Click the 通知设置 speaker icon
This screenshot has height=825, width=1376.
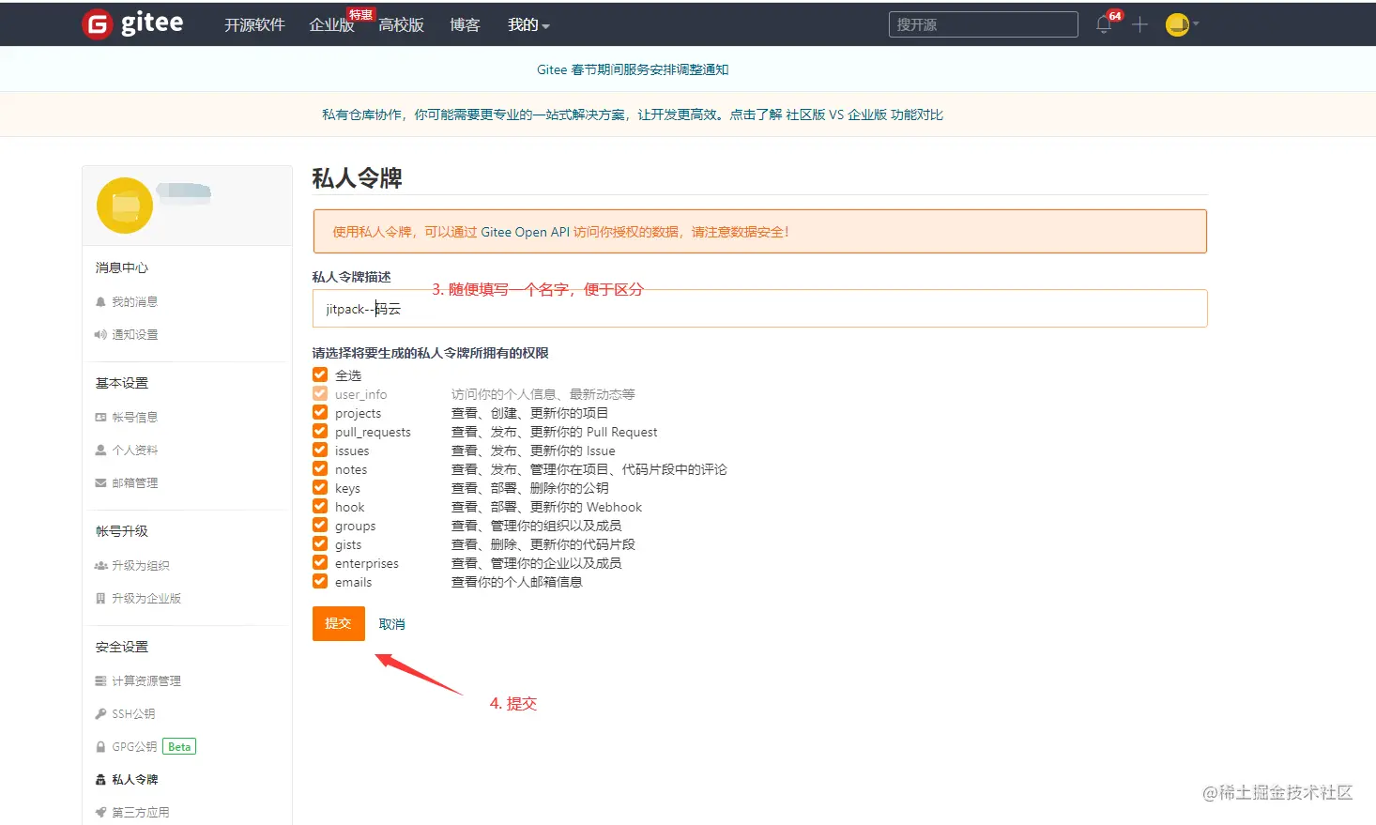[100, 335]
